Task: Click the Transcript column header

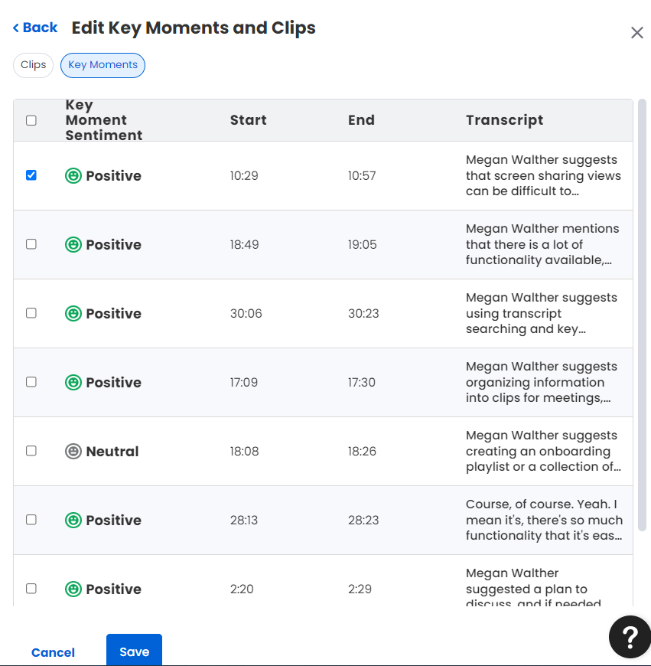Action: tap(504, 120)
